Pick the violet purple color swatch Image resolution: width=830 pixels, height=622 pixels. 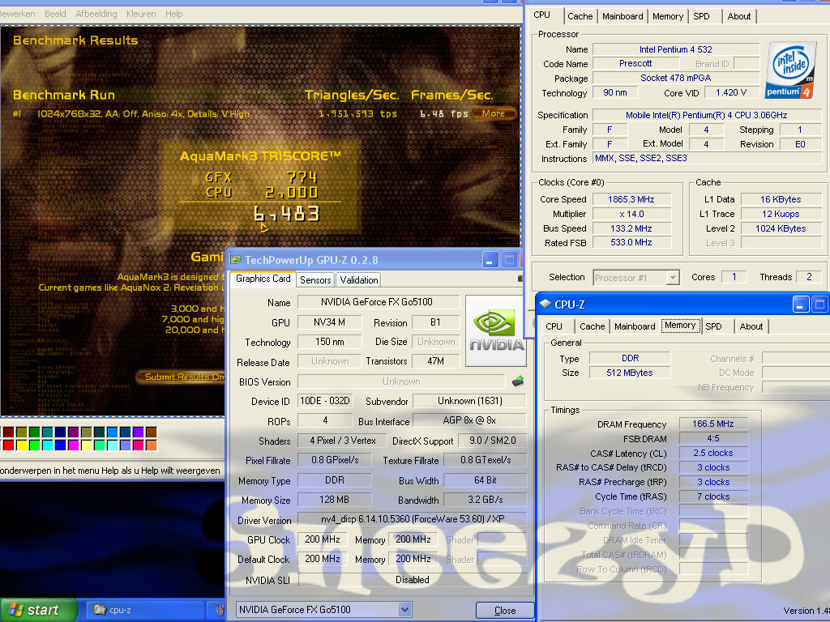138,432
